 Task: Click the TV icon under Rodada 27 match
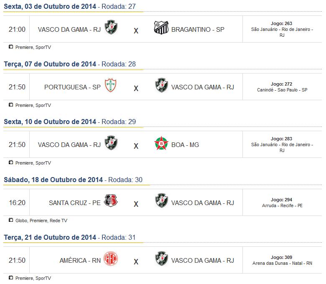tap(11, 47)
